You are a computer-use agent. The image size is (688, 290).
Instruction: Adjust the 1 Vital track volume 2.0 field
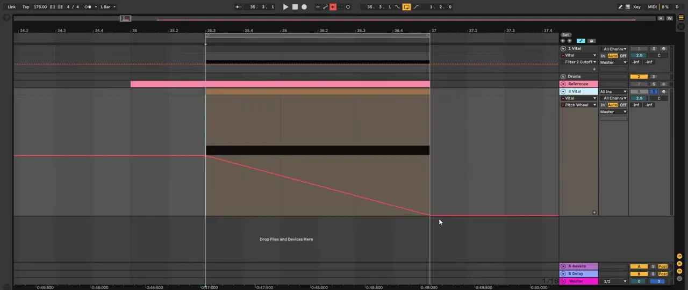pos(639,55)
